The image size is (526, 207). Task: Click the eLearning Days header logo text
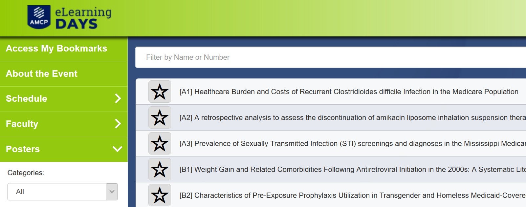pyautogui.click(x=83, y=18)
